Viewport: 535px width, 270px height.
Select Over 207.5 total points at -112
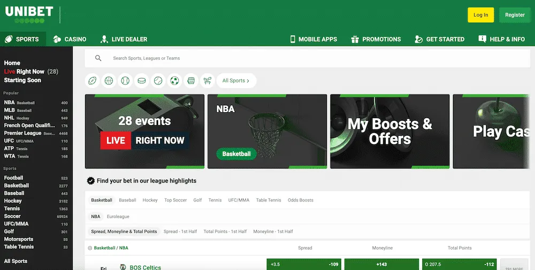[x=459, y=264]
